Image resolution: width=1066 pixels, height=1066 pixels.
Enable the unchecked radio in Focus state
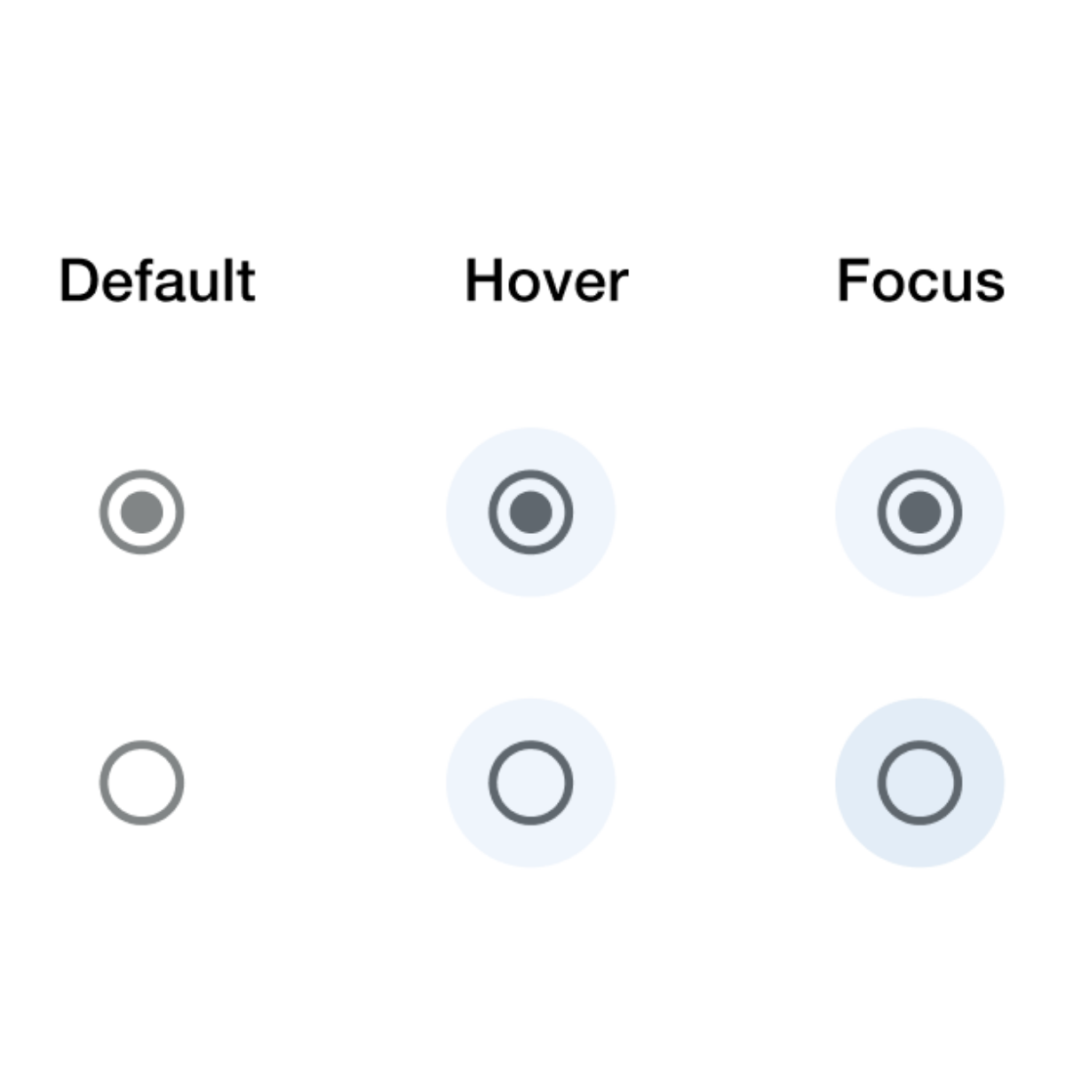(920, 783)
